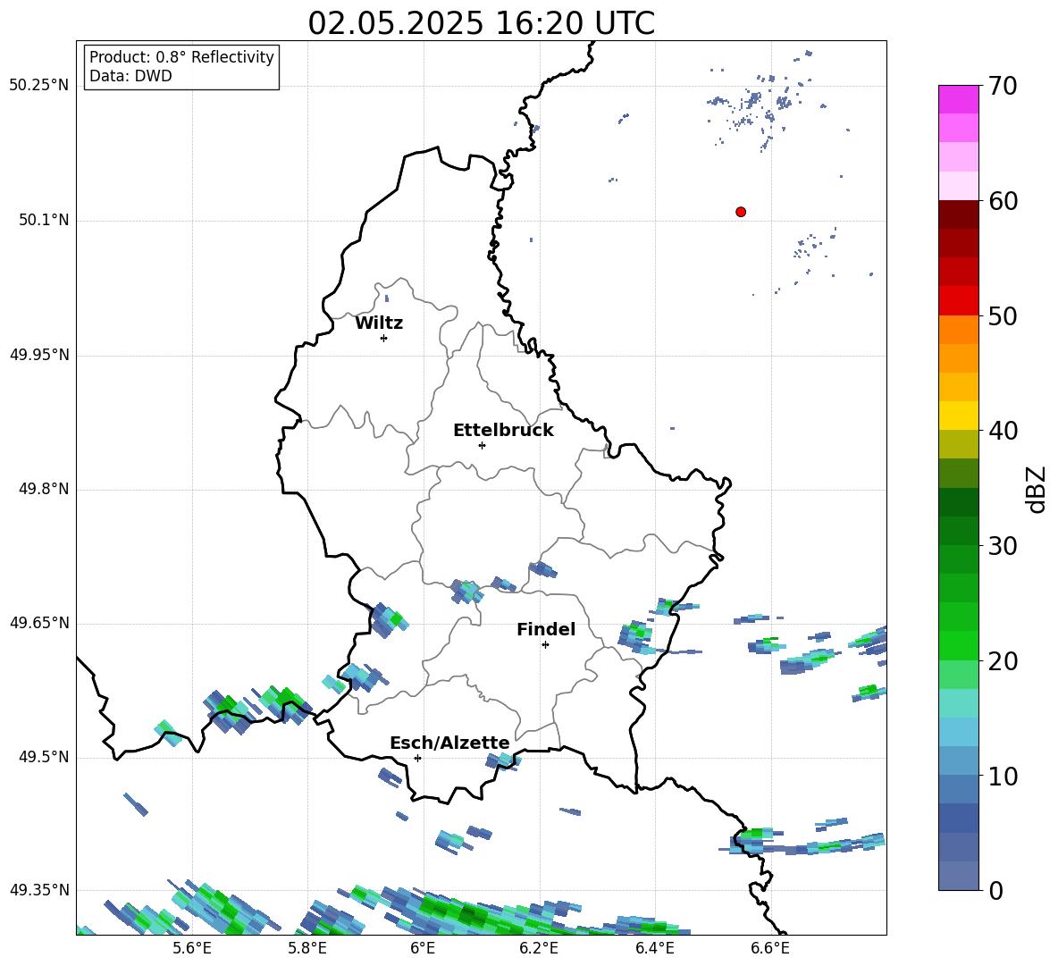Click the colorbar tick label 70
The width and height of the screenshot is (1058, 966).
[x=1003, y=87]
